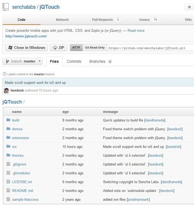The image size is (194, 205).
Task: Visit the http://www.jqtouch.com/ link
Action: pos(26,36)
